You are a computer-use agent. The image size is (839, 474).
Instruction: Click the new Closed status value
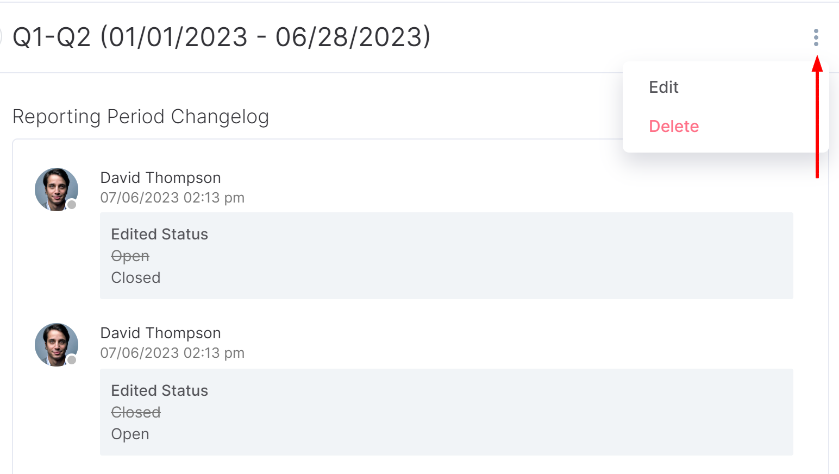[136, 278]
